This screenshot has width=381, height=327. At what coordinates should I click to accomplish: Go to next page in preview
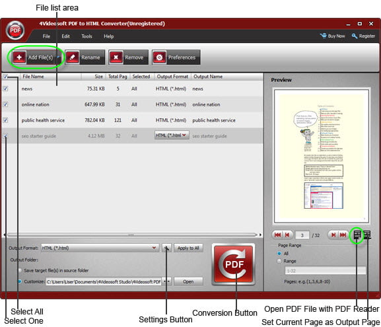click(x=333, y=235)
